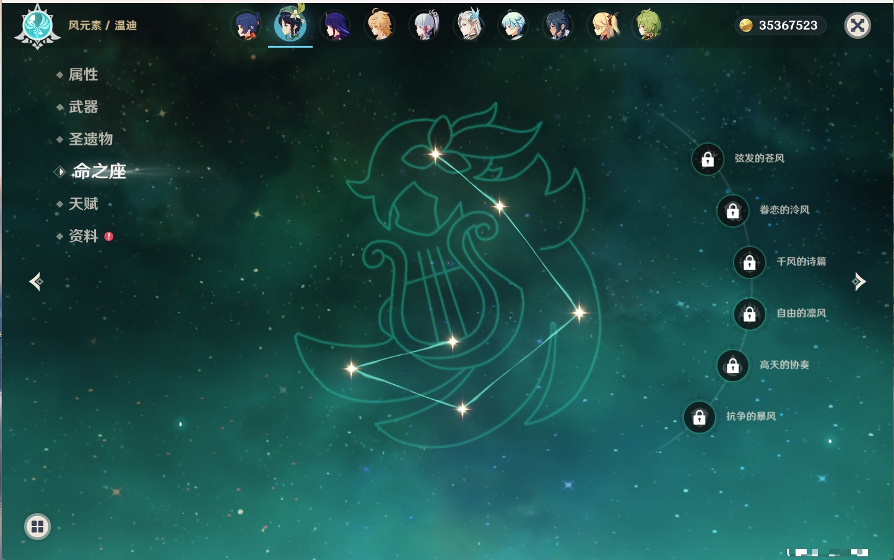
Task: Select Xiangling's portrait in the character bar
Action: coord(246,26)
